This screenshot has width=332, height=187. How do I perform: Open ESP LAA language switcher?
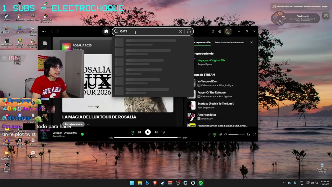tap(301, 183)
